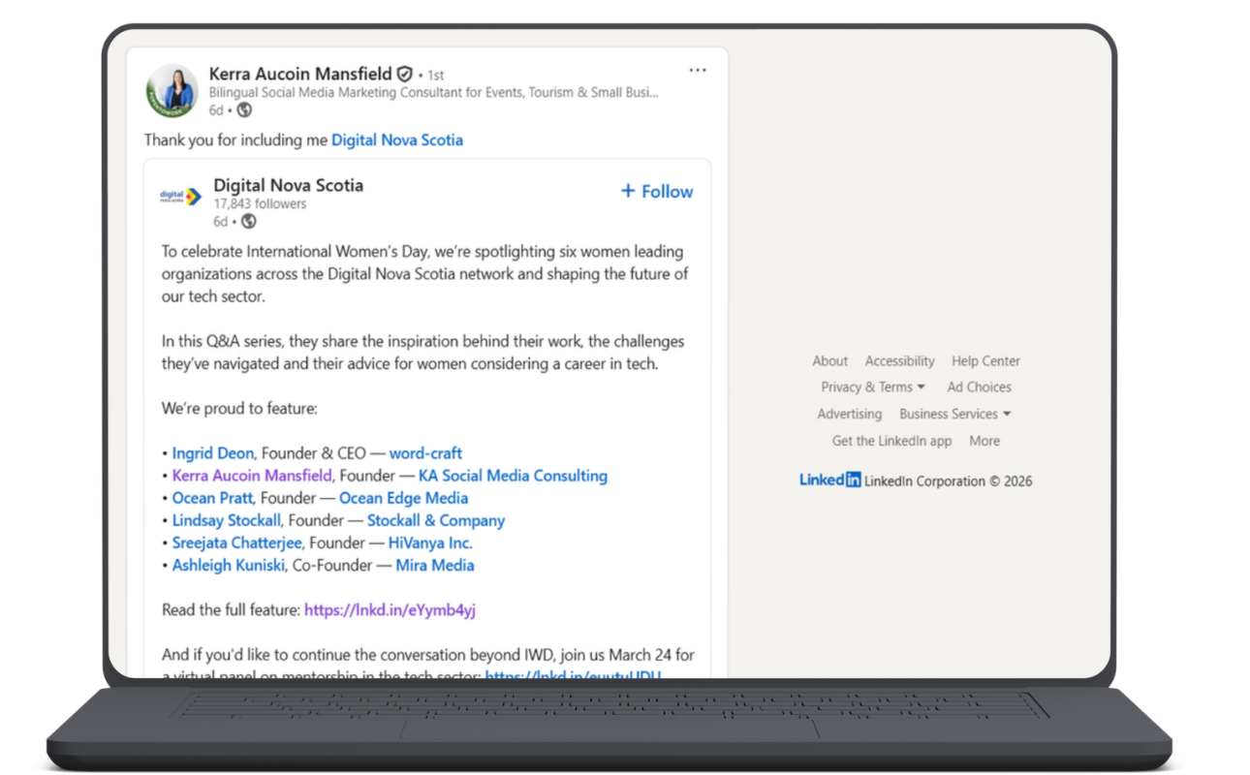Click the Ad Choices footer link
This screenshot has width=1250, height=775.
[979, 387]
